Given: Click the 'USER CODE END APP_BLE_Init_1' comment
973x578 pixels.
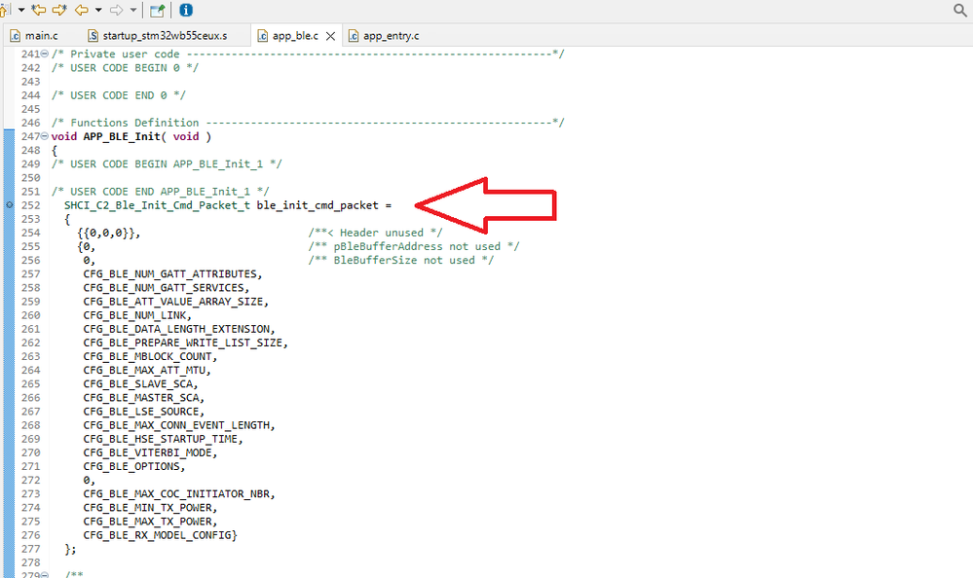Looking at the screenshot, I should [160, 192].
